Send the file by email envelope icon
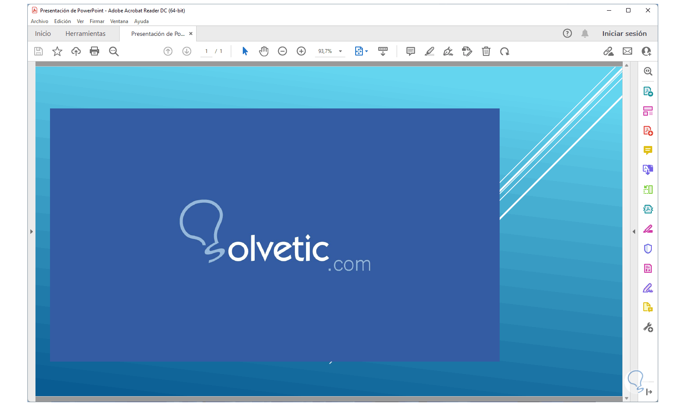Image resolution: width=686 pixels, height=406 pixels. 627,51
